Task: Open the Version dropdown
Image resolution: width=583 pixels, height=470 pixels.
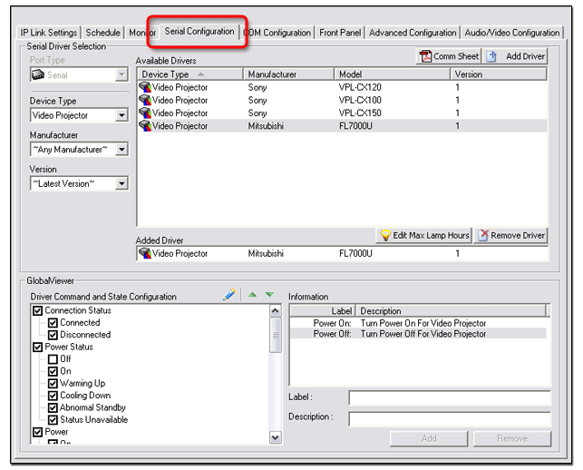Action: coord(121,183)
